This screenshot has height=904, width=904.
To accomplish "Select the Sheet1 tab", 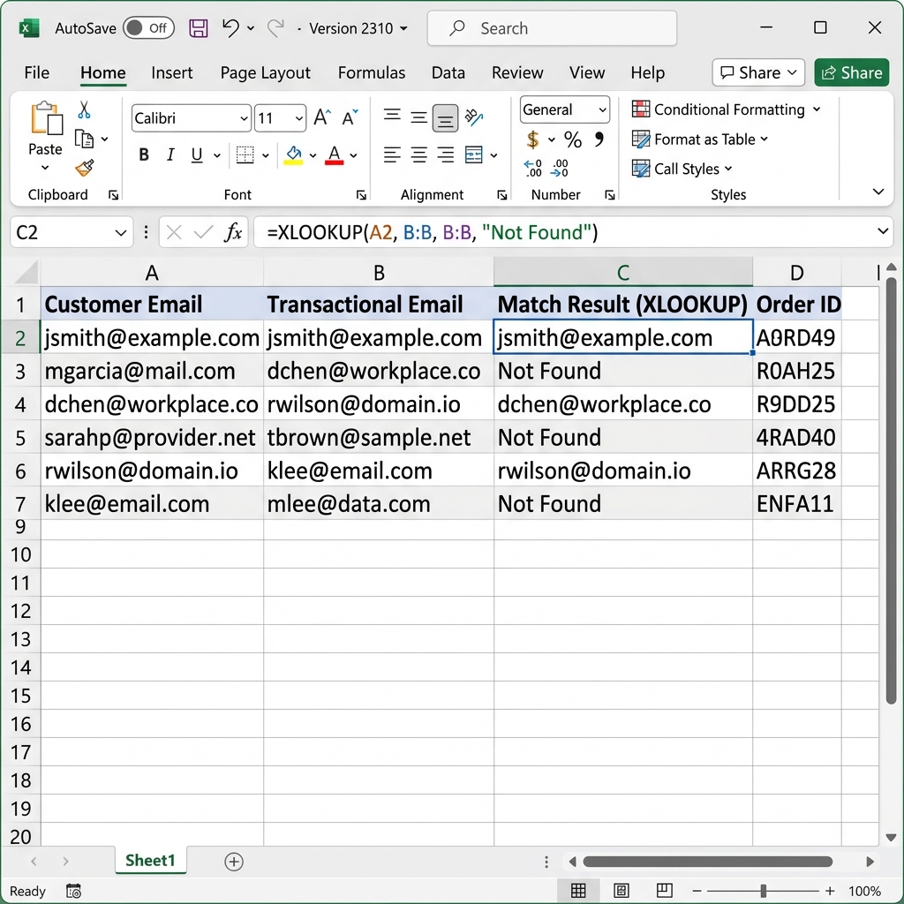I will (x=150, y=860).
